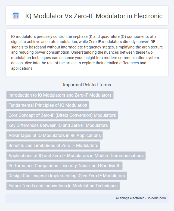Click the footer bar background area
The height and width of the screenshot is (211, 174).
click(x=60, y=198)
